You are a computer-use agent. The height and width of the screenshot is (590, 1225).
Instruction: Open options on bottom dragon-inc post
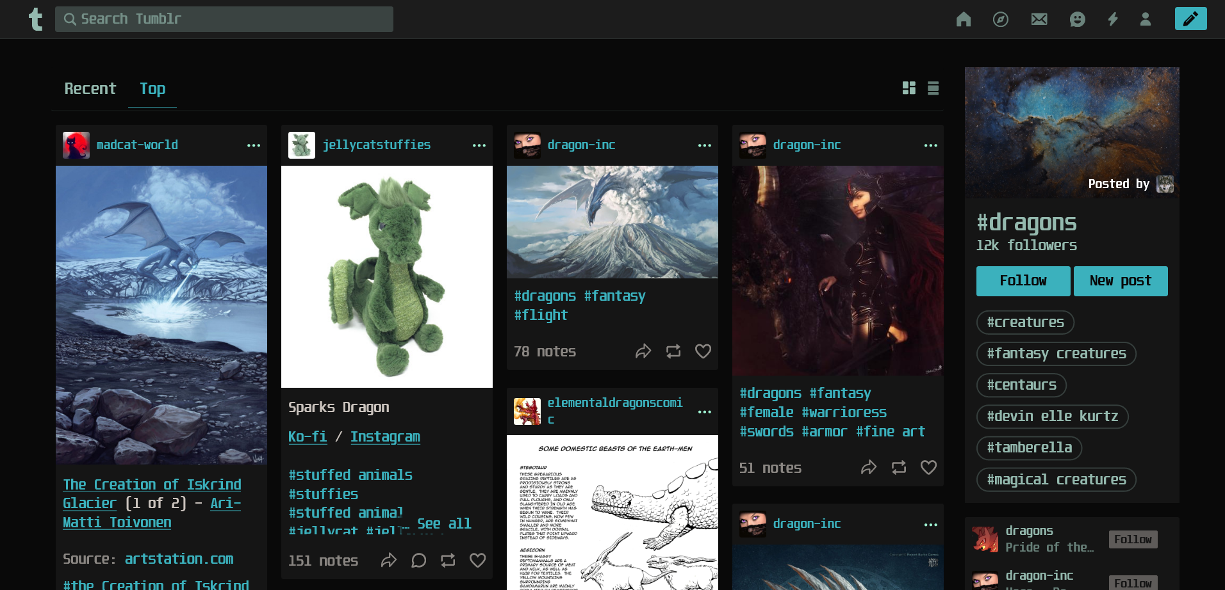931,524
